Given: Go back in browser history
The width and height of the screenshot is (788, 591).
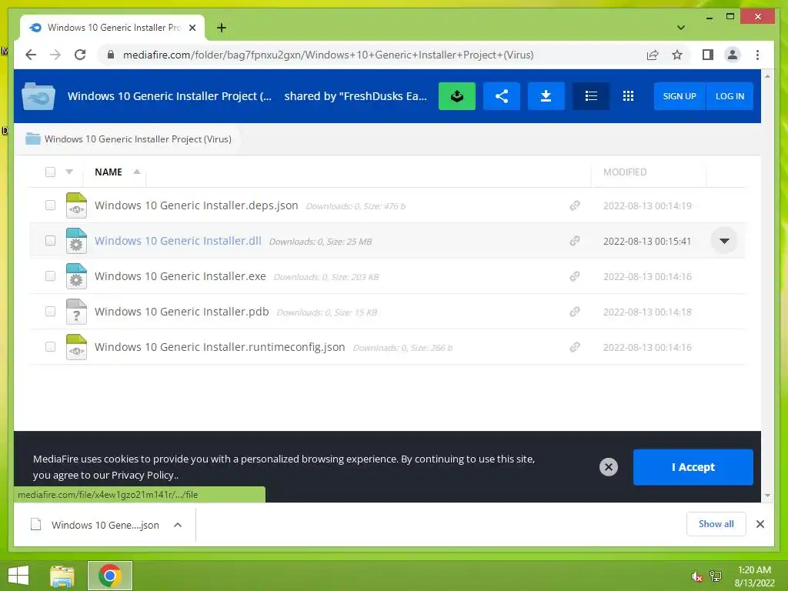Looking at the screenshot, I should click(x=31, y=55).
